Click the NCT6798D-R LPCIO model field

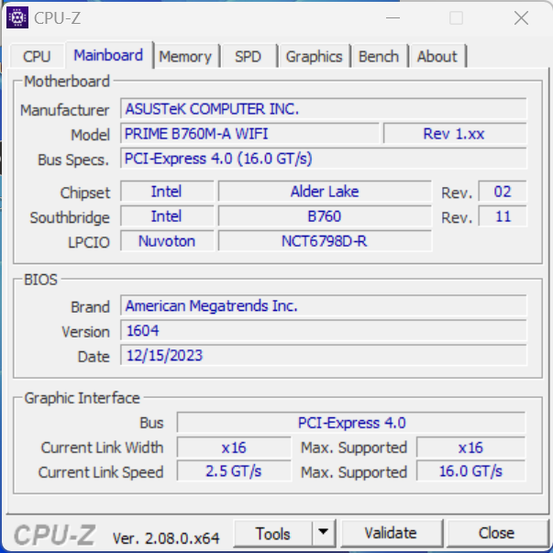(x=325, y=241)
